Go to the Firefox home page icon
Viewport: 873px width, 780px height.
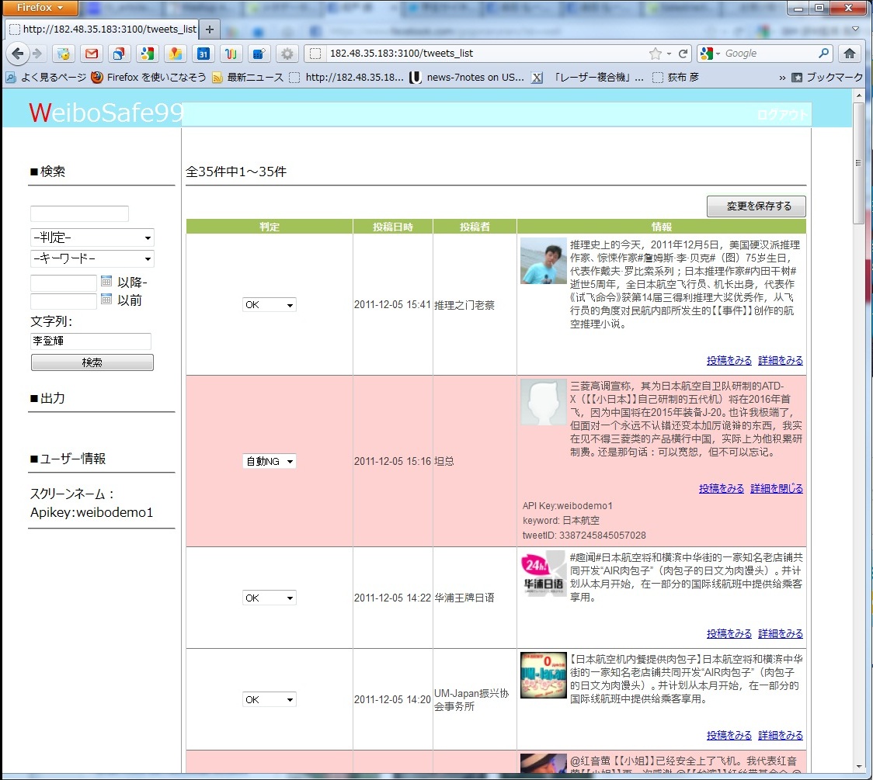click(x=850, y=54)
